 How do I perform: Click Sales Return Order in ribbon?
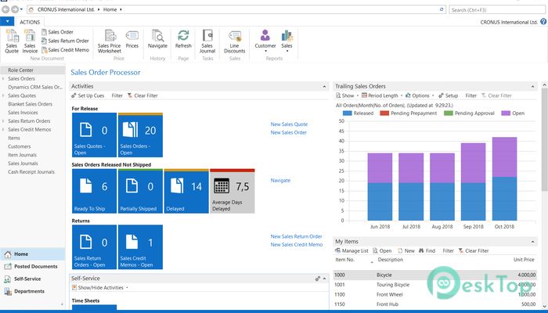(65, 41)
